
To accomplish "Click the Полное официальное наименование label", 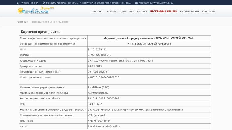I will click(53, 38).
